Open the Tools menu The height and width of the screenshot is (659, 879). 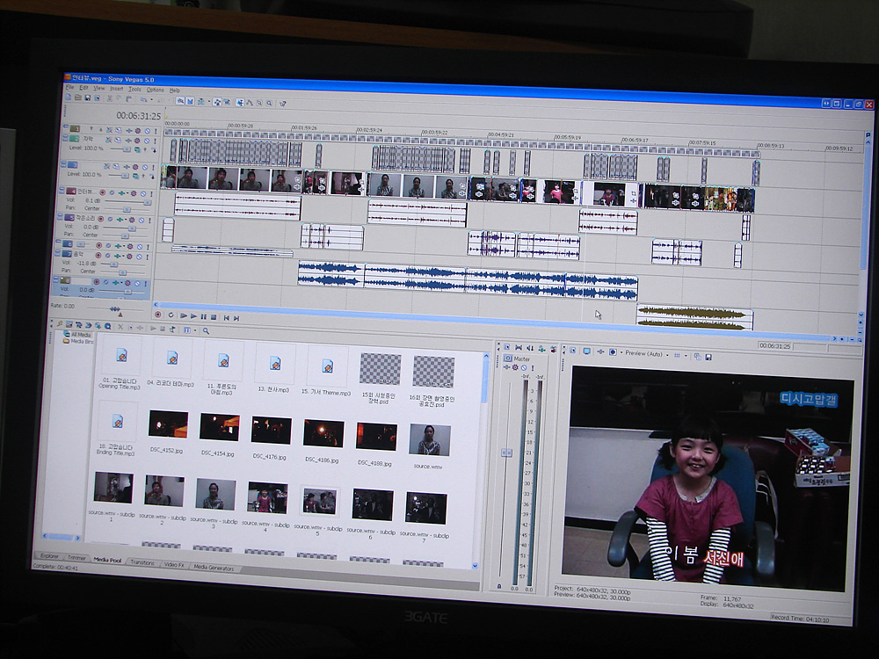135,89
